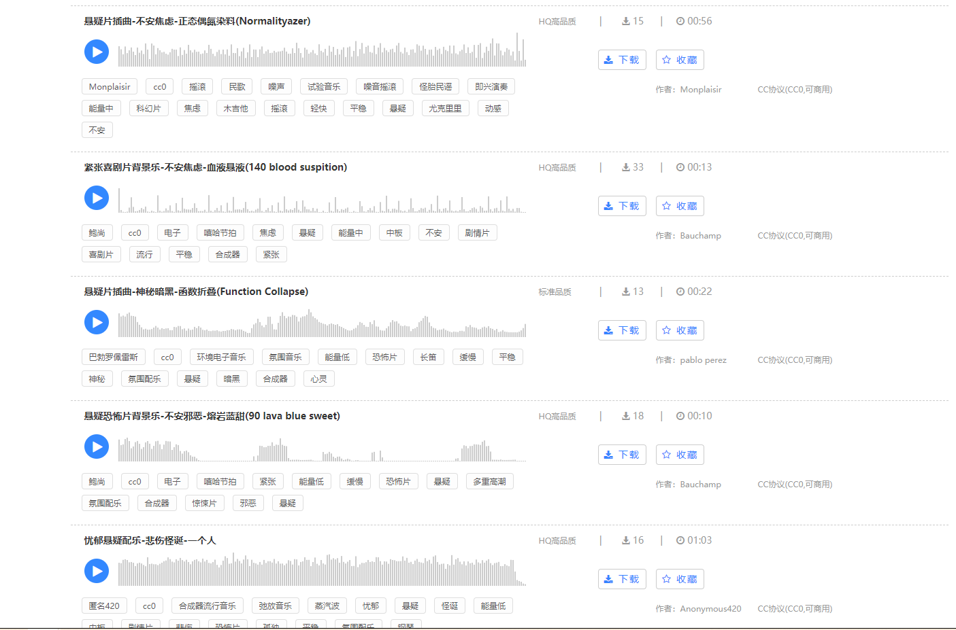This screenshot has width=956, height=630.
Task: Select the 邪恶 tag
Action: click(x=248, y=503)
